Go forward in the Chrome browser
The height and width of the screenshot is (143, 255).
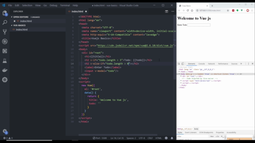pos(183,11)
